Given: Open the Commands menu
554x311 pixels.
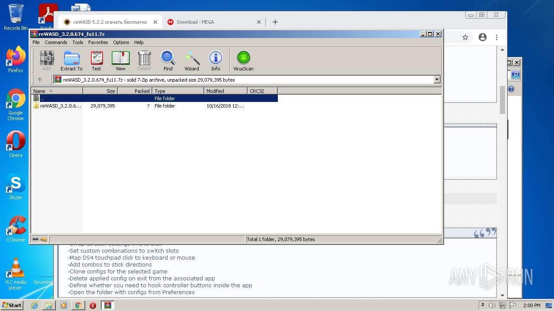Looking at the screenshot, I should (x=56, y=42).
